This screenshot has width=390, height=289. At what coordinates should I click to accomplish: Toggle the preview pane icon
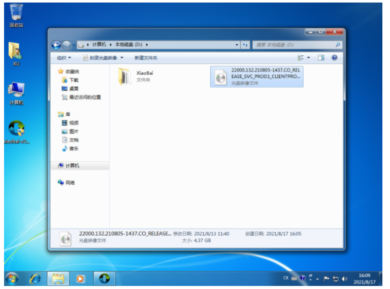click(x=321, y=58)
